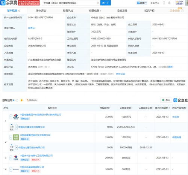Collapse shareholder row 1 華东勘测设计研究院 toggle
The image size is (188, 175).
pos(11,117)
